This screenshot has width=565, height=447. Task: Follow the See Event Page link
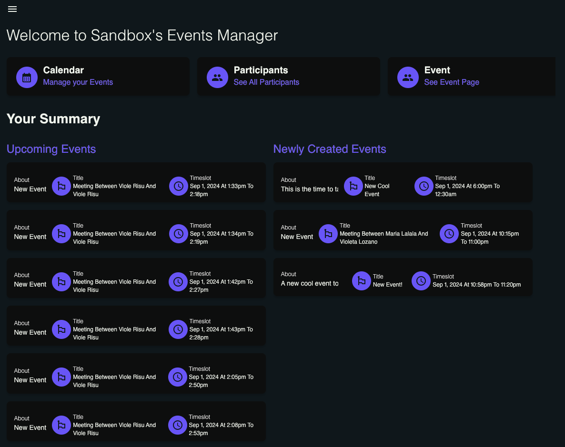(452, 82)
